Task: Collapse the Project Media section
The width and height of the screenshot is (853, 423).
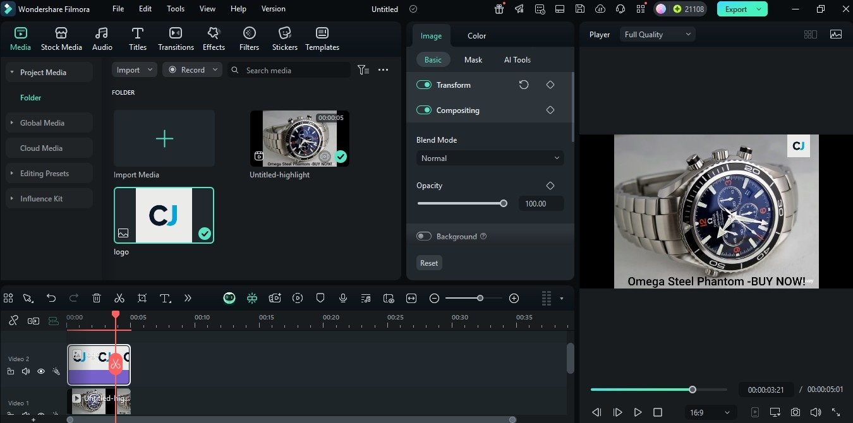Action: pos(12,73)
